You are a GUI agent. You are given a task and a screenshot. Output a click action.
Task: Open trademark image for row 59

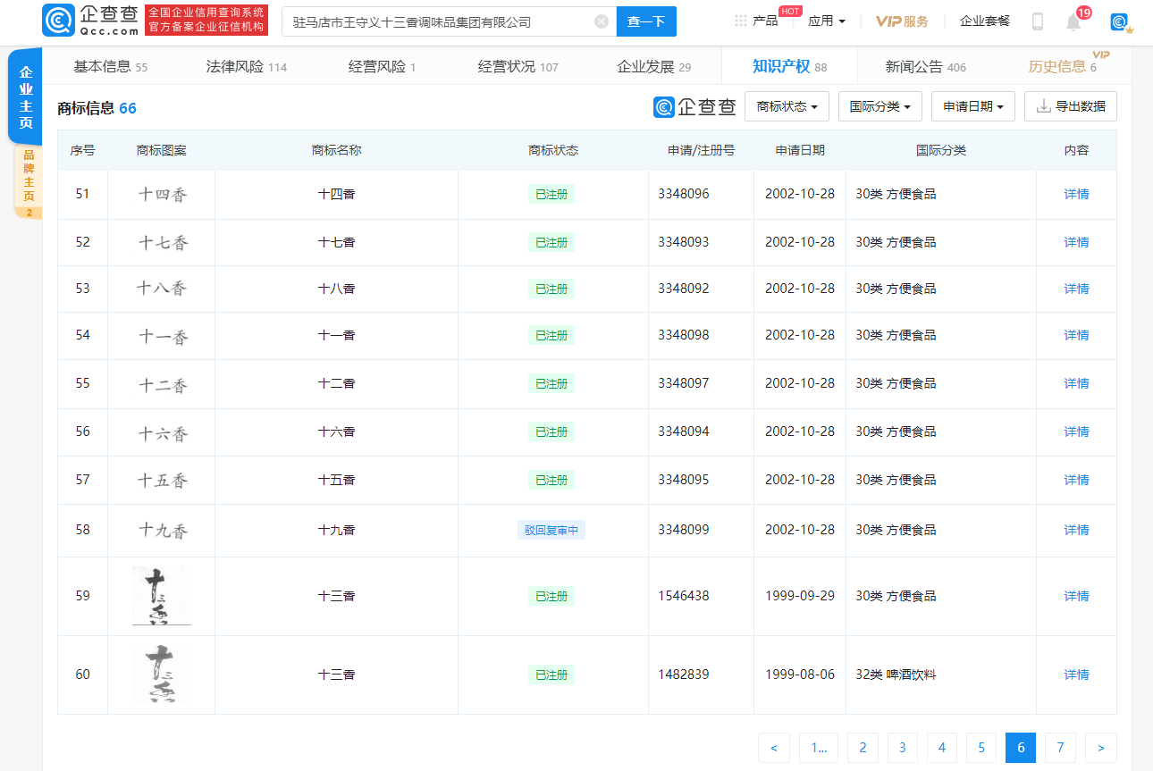tap(162, 596)
